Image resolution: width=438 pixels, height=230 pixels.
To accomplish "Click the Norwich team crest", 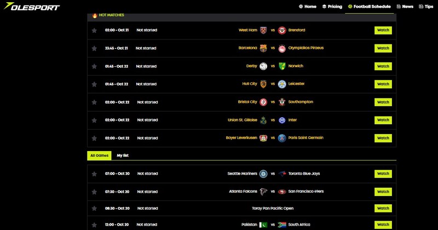I will point(282,66).
